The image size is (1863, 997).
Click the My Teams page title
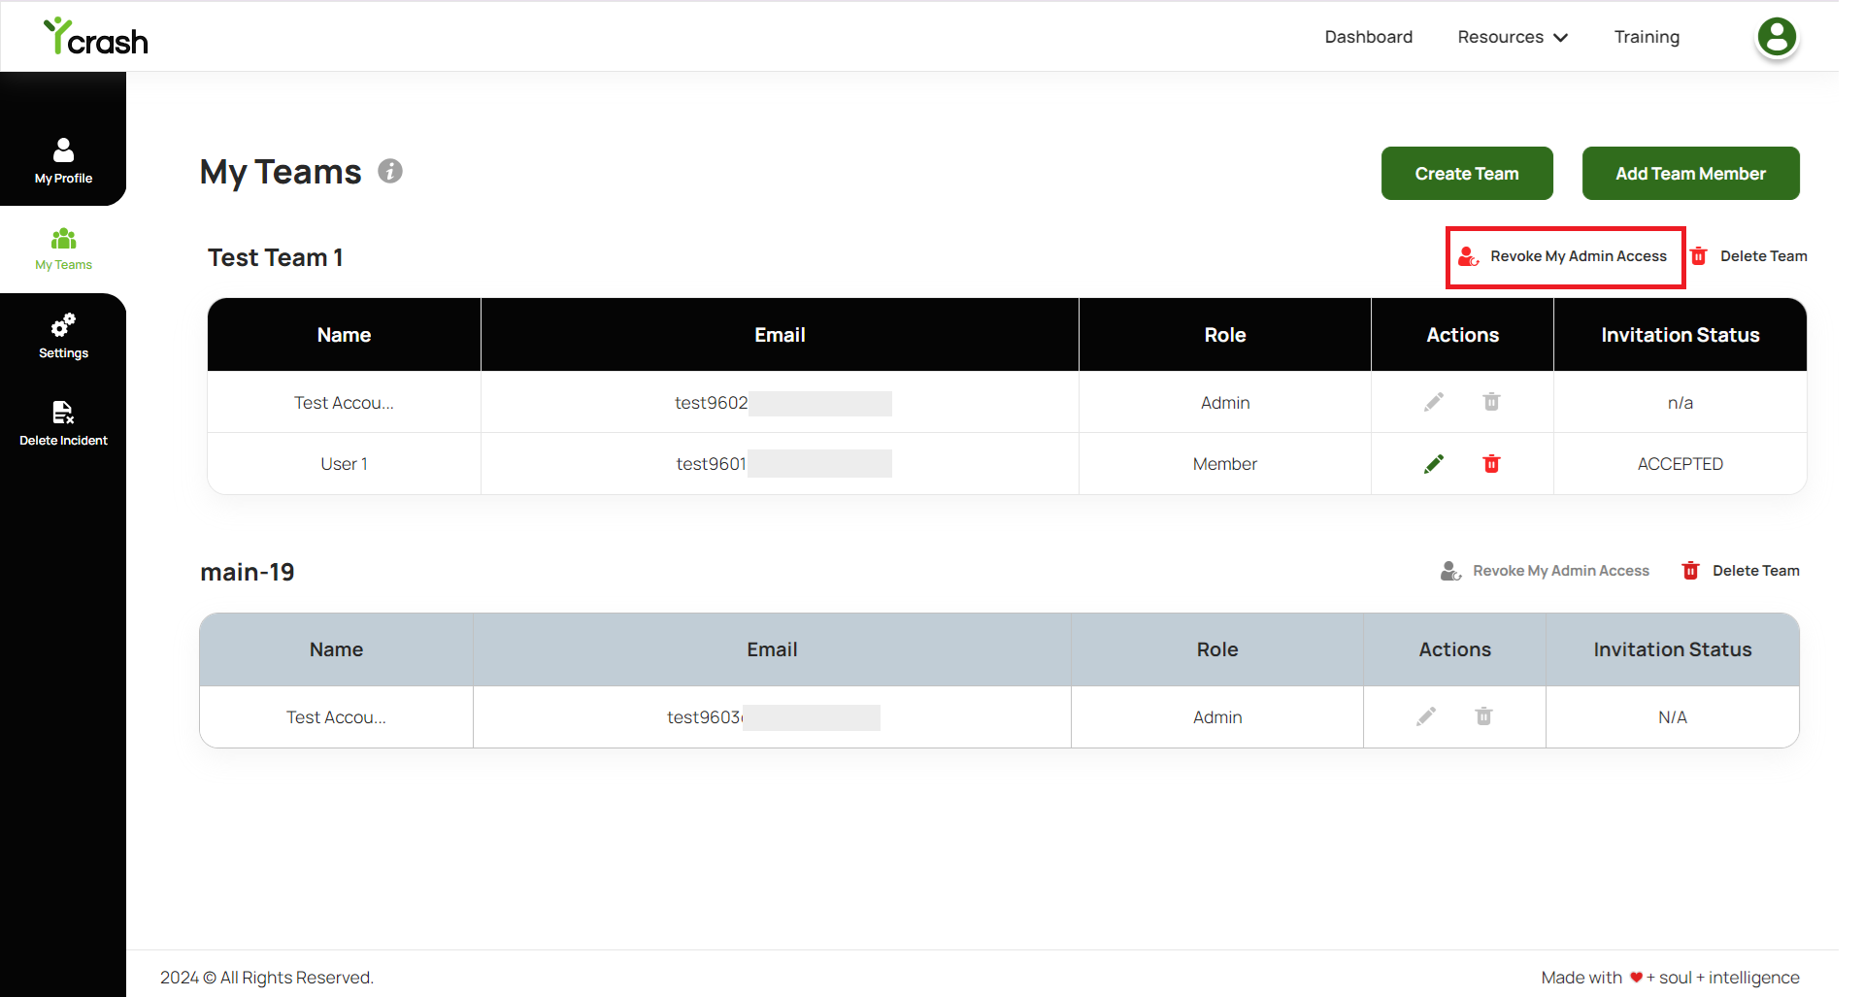pos(281,172)
